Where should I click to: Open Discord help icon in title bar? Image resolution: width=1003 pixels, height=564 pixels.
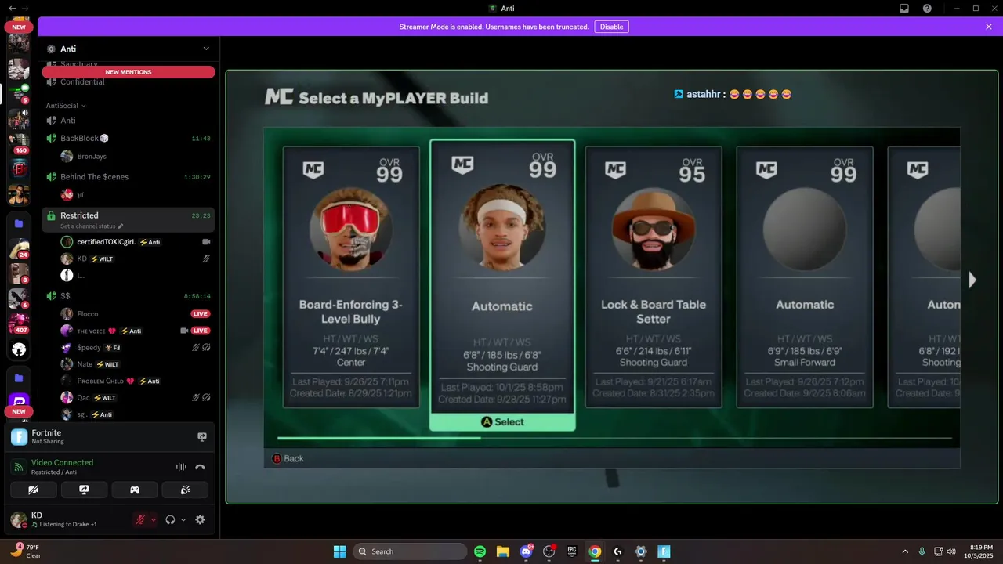point(927,8)
